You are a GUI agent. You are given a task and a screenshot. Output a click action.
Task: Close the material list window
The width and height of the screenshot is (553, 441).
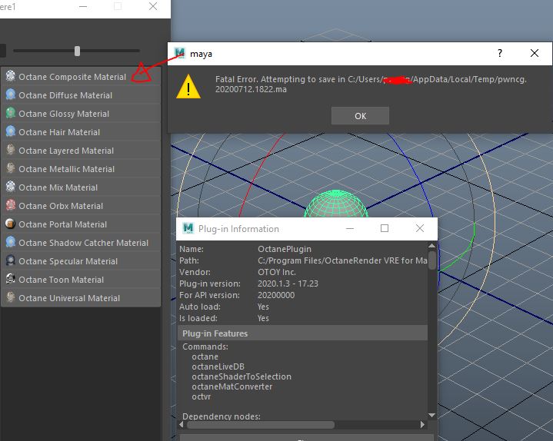153,6
